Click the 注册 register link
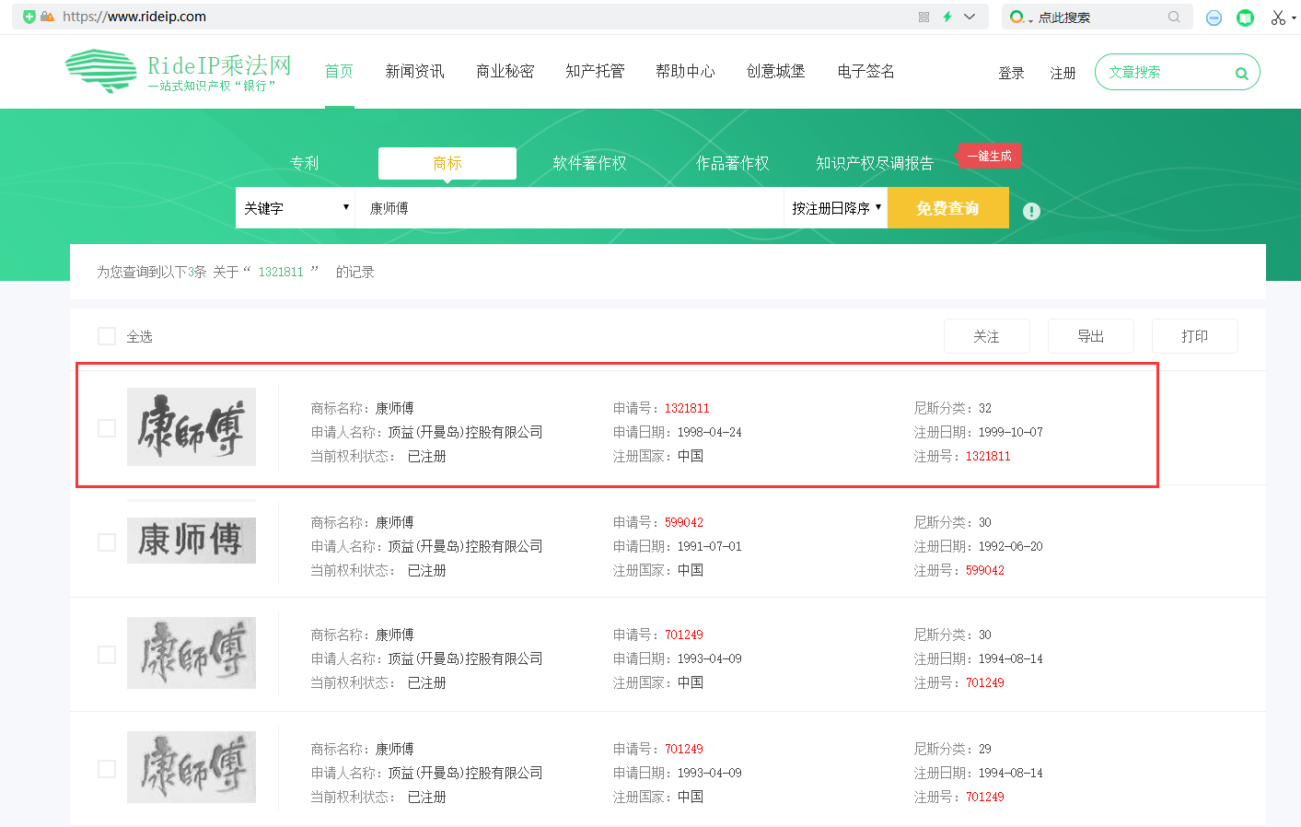Image resolution: width=1301 pixels, height=827 pixels. (x=1063, y=73)
